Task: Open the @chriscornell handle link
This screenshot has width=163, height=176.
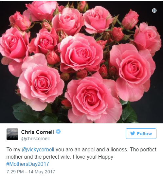Action: pyautogui.click(x=35, y=139)
